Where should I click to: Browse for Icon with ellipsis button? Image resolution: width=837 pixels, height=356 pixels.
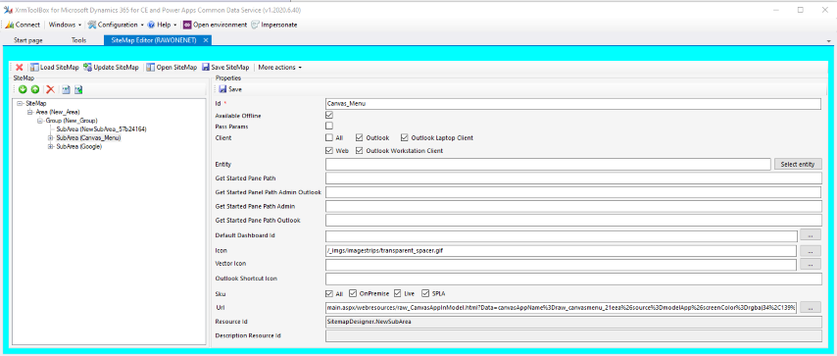coord(811,250)
